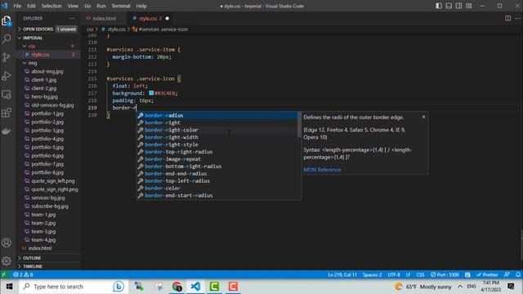Open the Windows Start menu
Viewport: 523px width, 294px height.
9,287
